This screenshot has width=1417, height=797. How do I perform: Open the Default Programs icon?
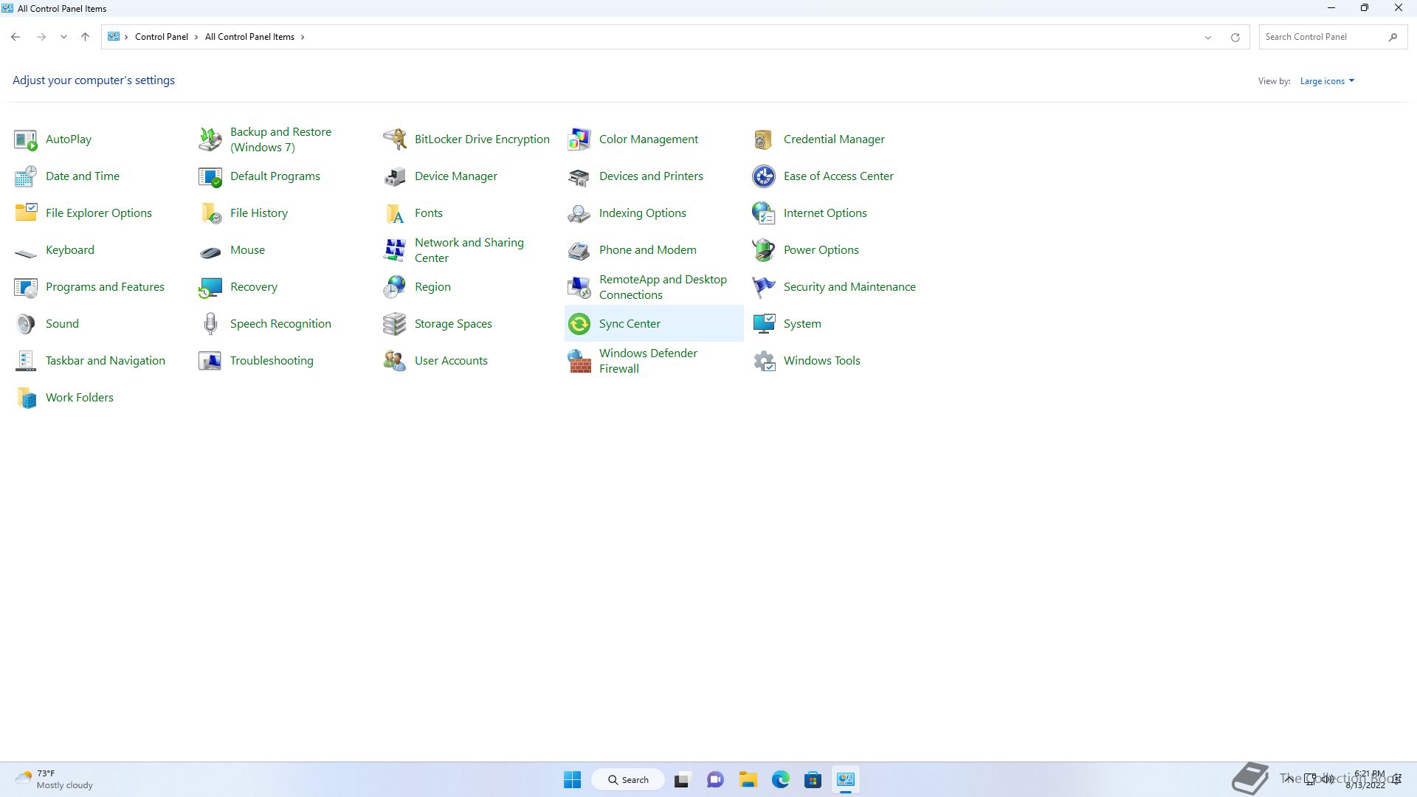210,176
